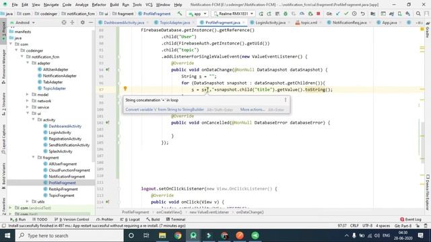Click the override gutter icon at line 94

[x=108, y=70]
